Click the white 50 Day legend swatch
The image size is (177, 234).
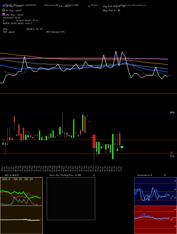pyautogui.click(x=4, y=10)
